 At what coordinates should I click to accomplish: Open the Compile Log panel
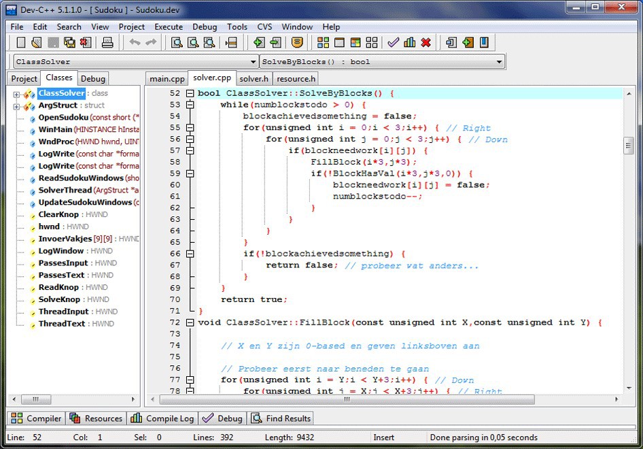click(x=162, y=418)
